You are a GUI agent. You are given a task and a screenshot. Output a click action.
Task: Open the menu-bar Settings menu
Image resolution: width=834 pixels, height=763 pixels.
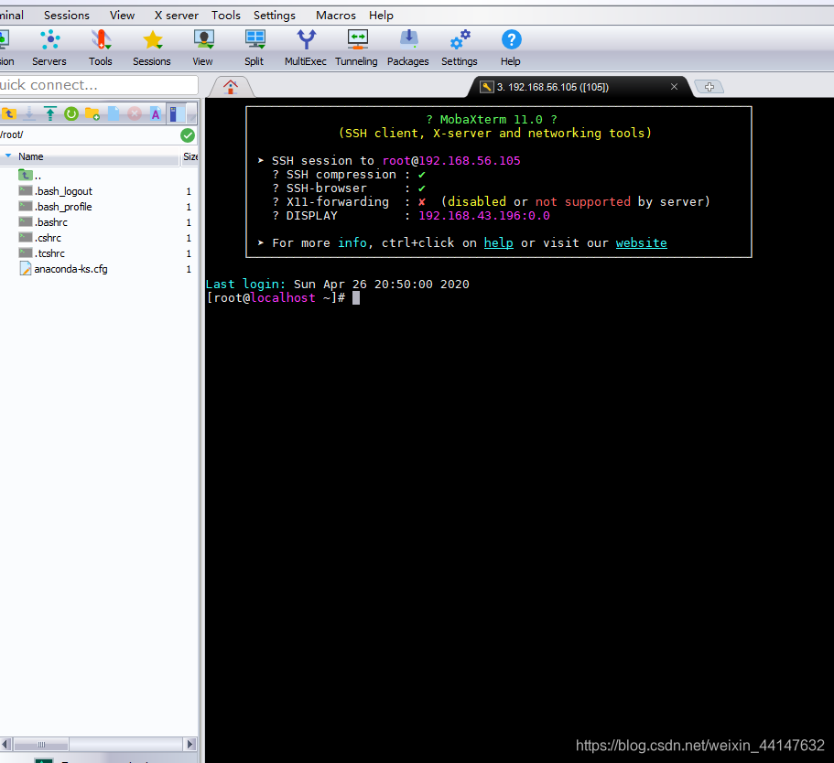click(x=275, y=16)
